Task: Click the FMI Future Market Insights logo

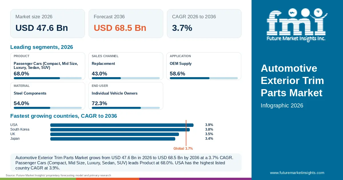Action: pos(297,26)
